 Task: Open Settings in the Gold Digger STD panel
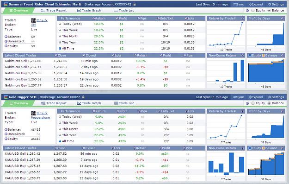[276, 97]
